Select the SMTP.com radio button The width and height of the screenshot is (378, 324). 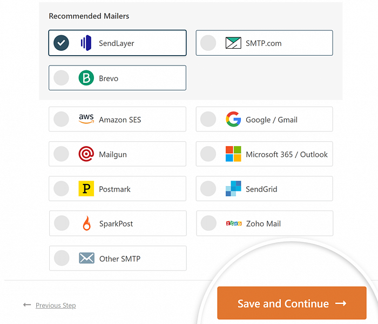[208, 43]
